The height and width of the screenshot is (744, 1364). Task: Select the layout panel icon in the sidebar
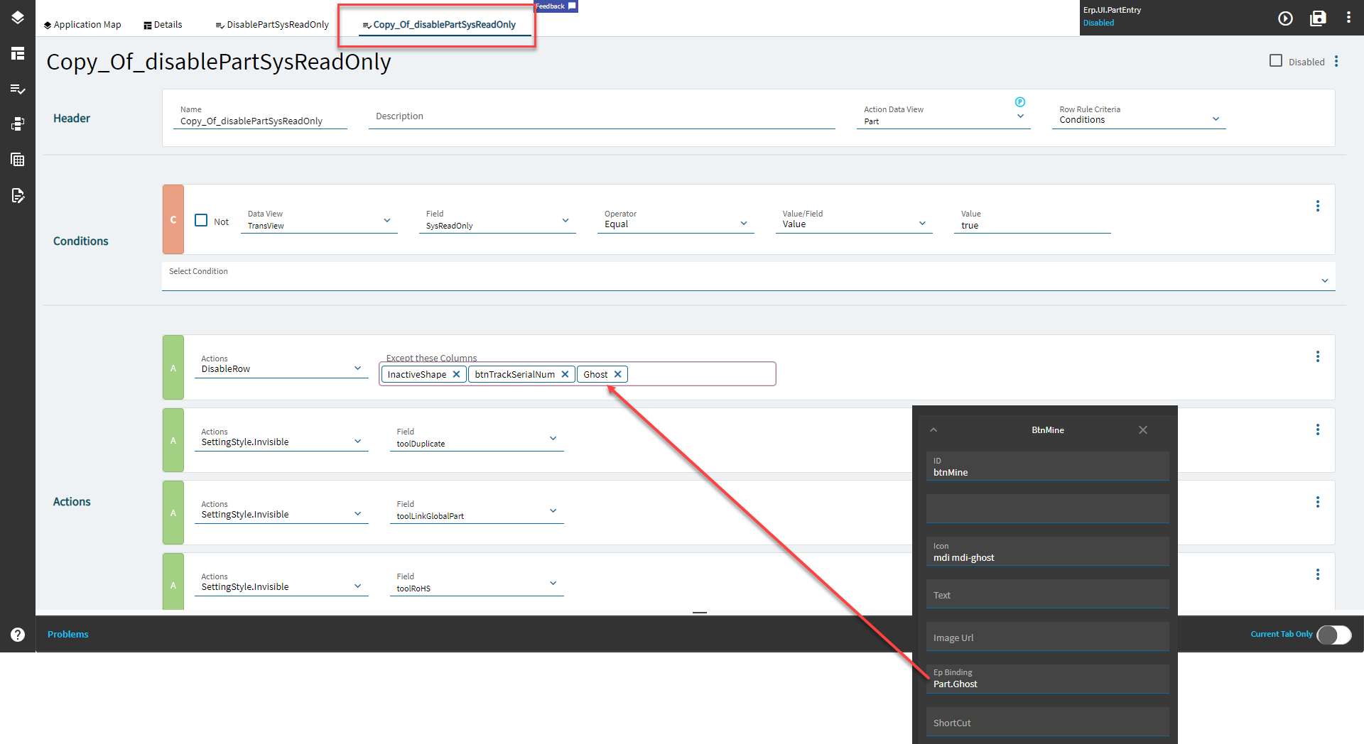coord(18,53)
